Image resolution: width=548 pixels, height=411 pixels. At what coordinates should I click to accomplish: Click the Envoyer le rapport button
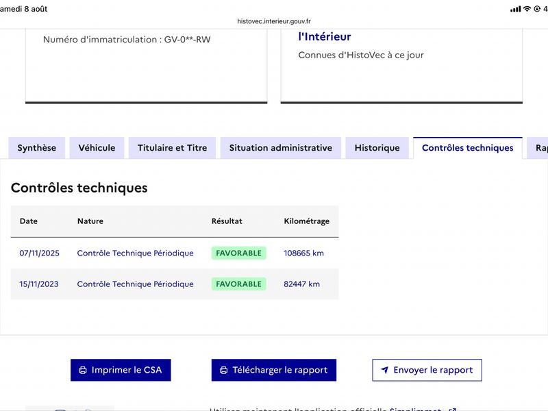click(x=427, y=370)
